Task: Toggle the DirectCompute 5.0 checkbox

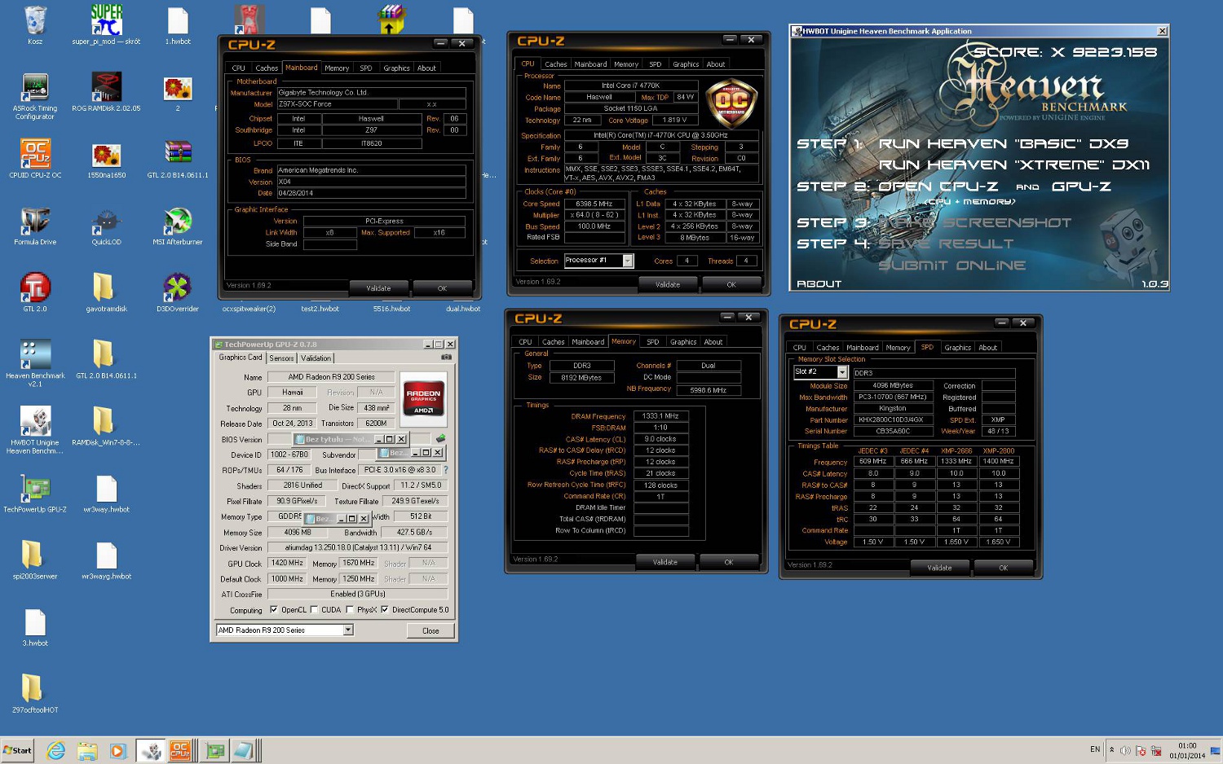Action: pos(385,609)
